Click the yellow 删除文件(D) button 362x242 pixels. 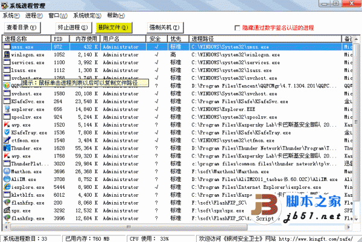[114, 28]
